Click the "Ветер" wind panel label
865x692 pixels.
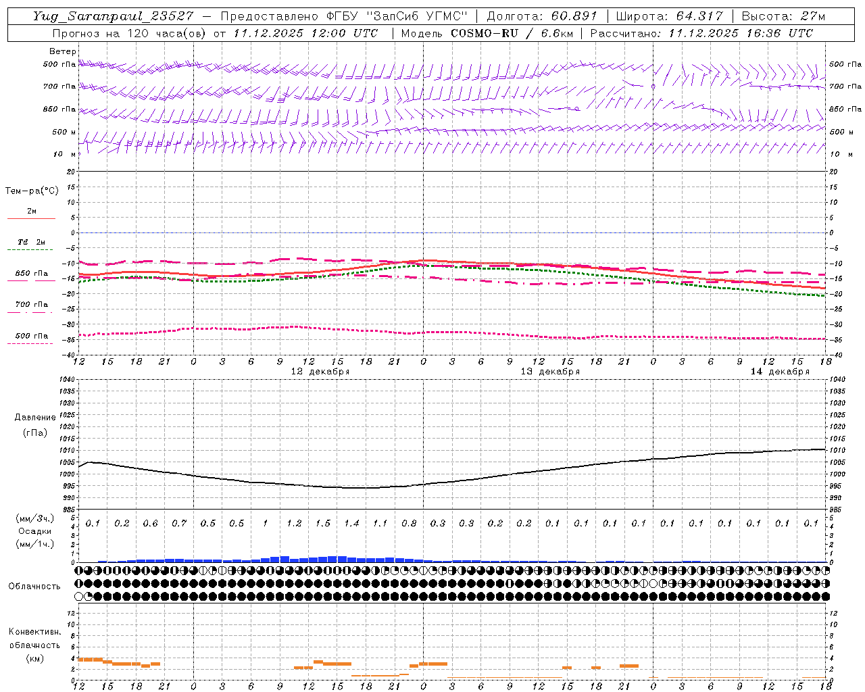coord(63,51)
